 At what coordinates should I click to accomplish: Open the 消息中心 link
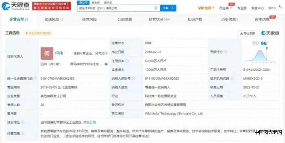[x=257, y=8]
